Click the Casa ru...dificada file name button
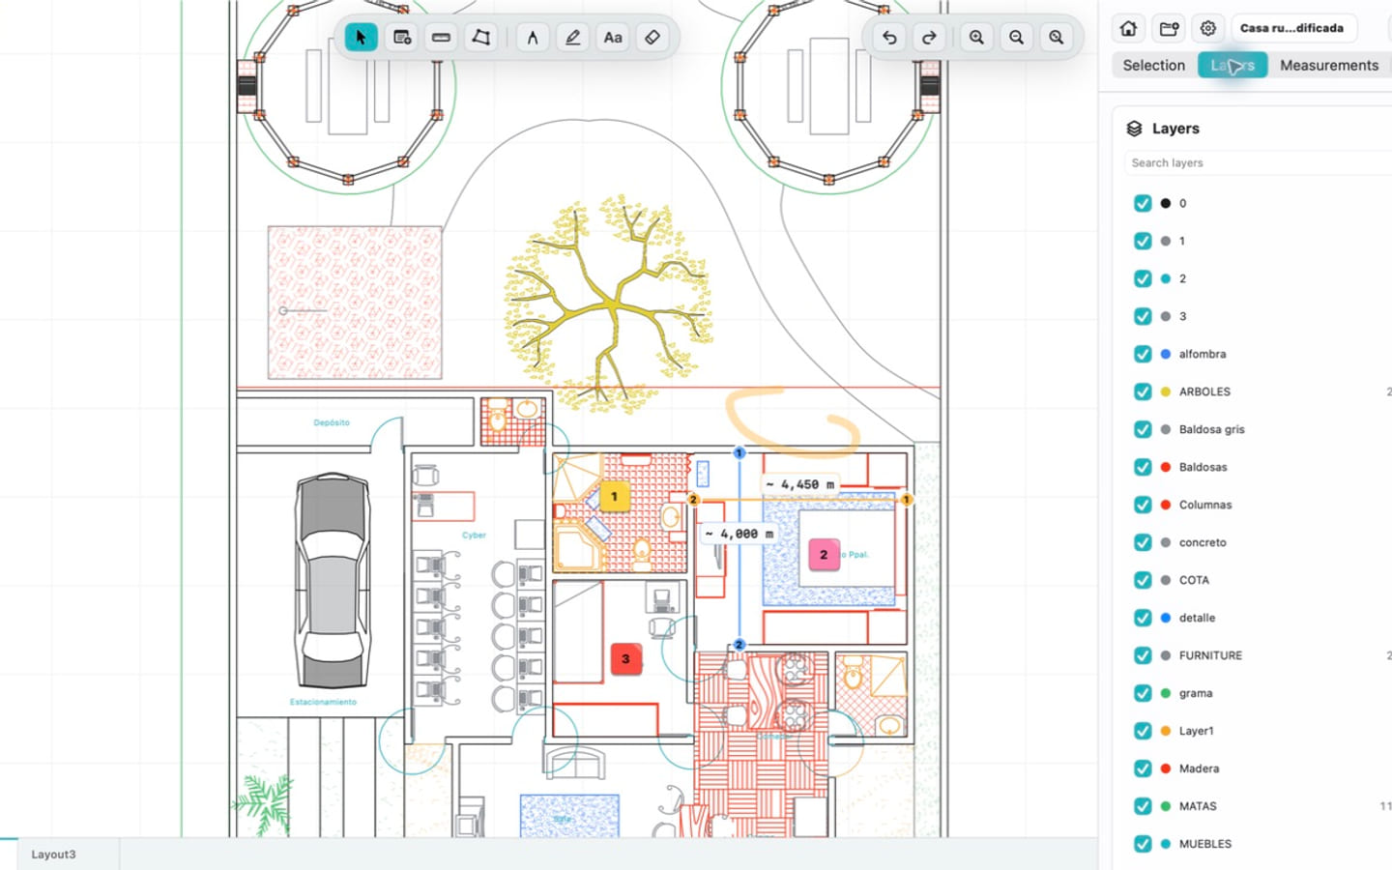1392x870 pixels. point(1292,28)
